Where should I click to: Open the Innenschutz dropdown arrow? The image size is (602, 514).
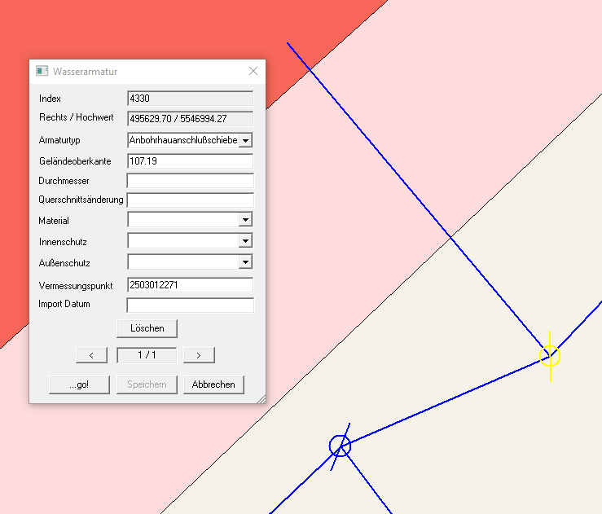246,241
